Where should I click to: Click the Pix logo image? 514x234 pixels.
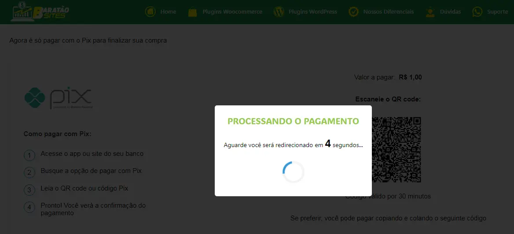click(x=58, y=97)
